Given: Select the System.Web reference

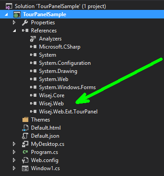Looking at the screenshot, I should tap(53, 79).
